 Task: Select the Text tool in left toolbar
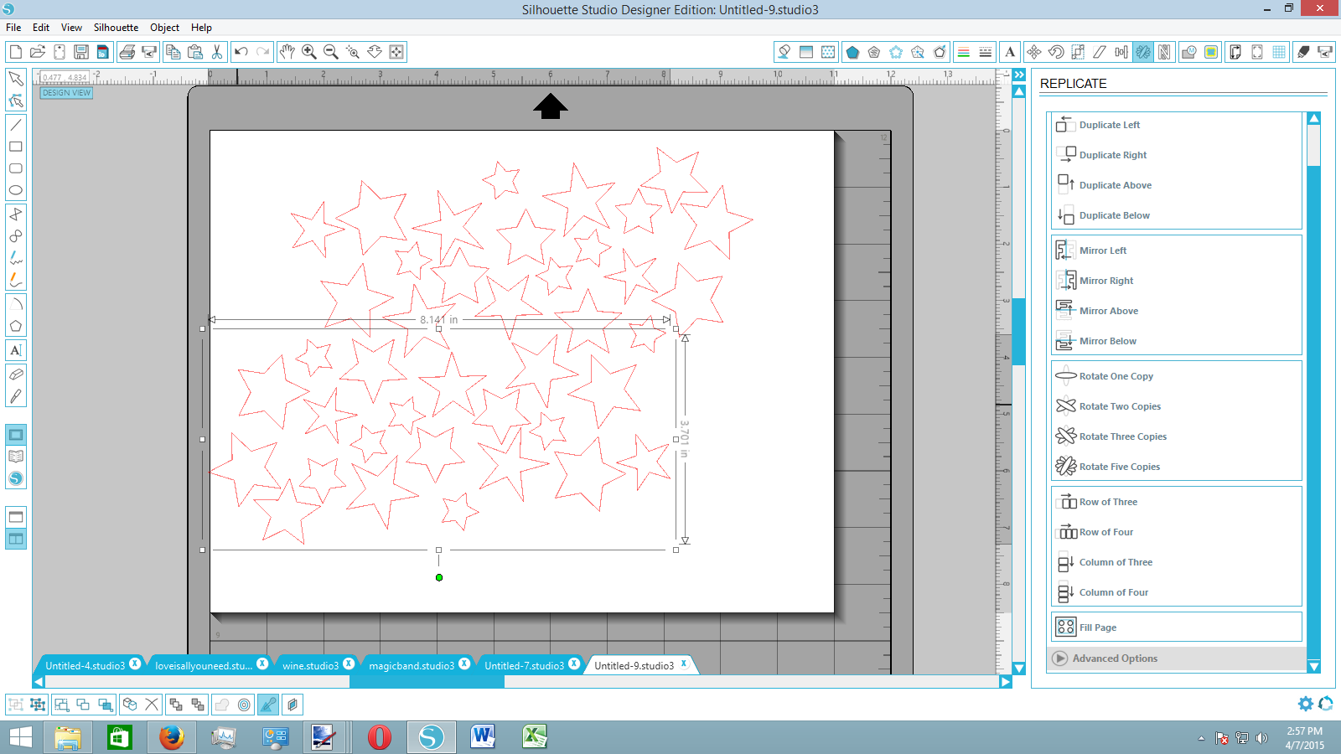[16, 350]
